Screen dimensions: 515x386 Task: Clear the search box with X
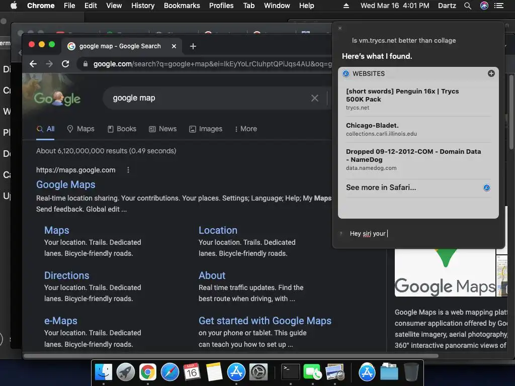[x=315, y=98]
